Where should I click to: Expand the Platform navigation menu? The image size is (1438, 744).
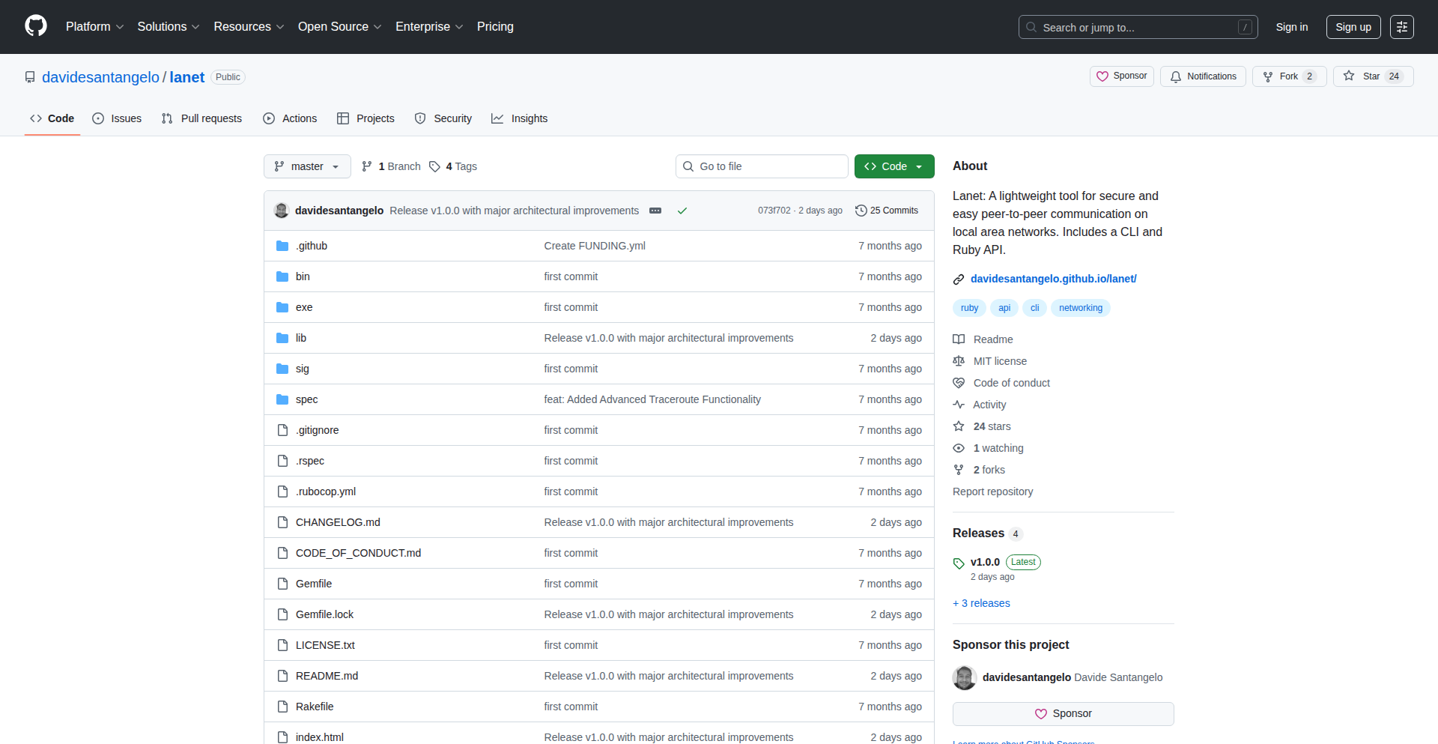(94, 27)
